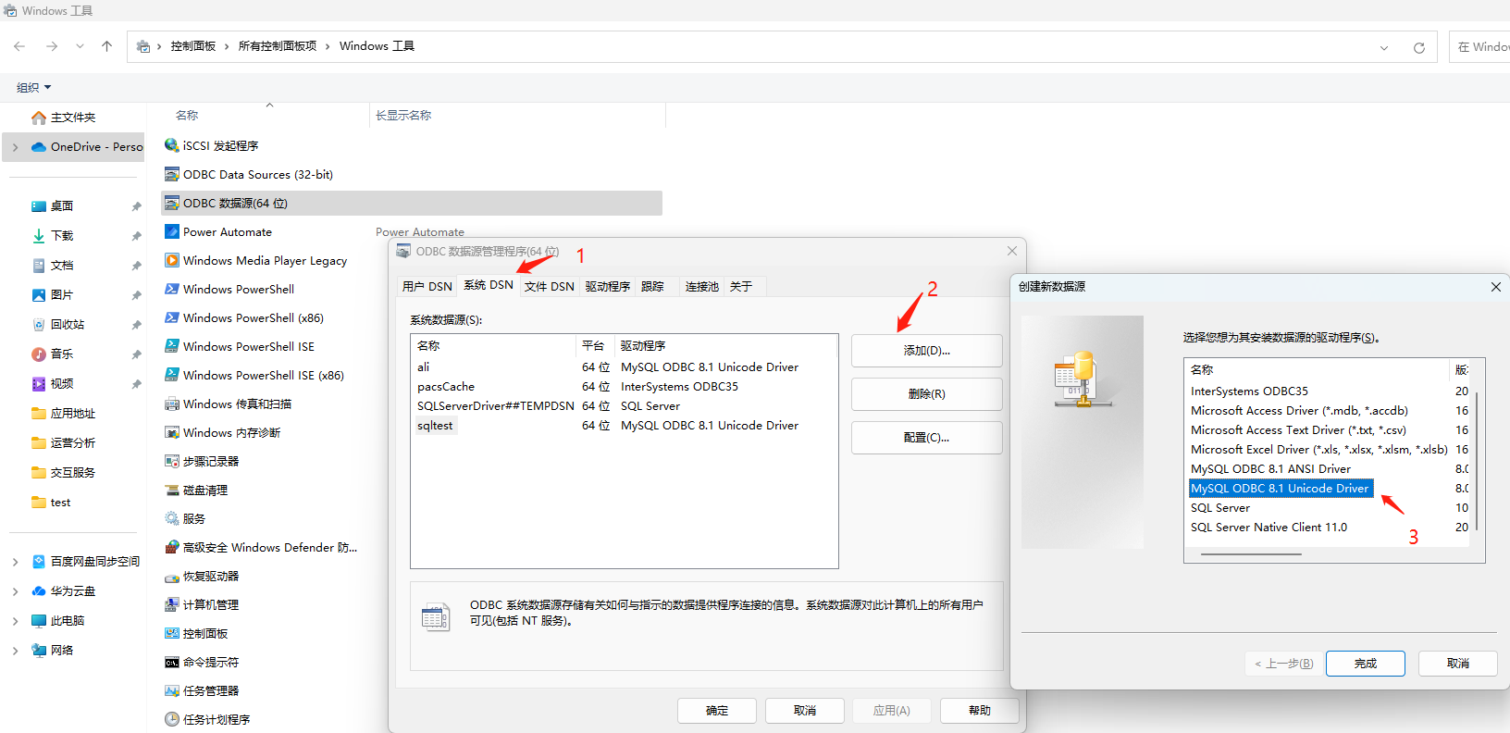Open recent locations dropdown arrow
1510x733 pixels.
pyautogui.click(x=80, y=46)
